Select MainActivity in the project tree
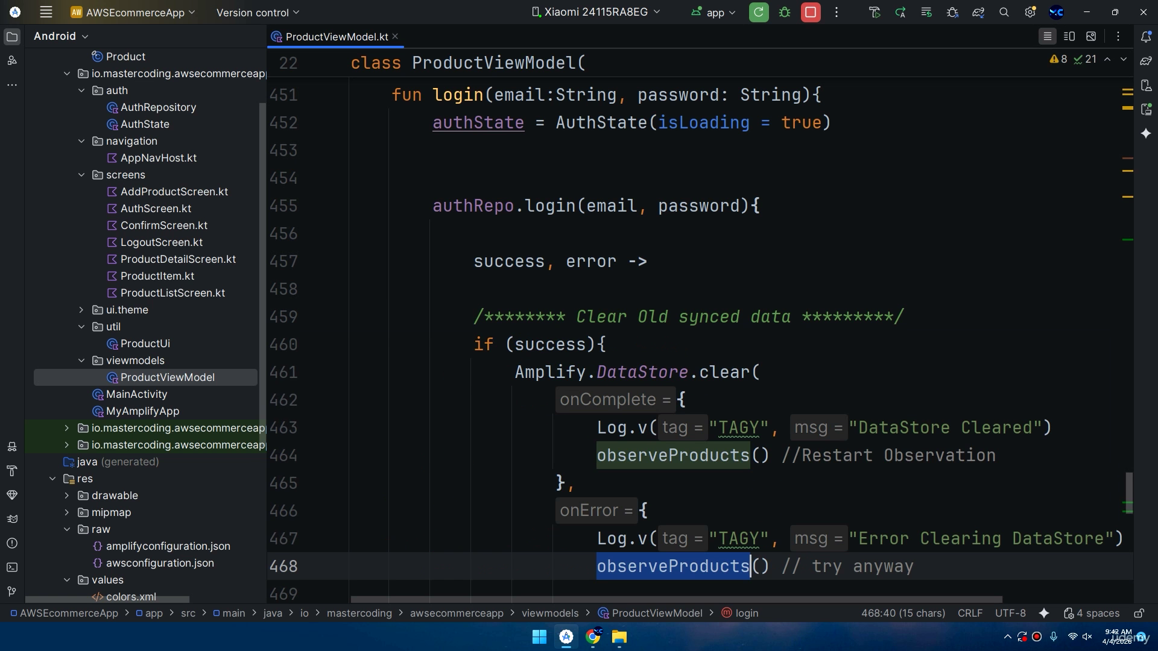 [x=136, y=394]
